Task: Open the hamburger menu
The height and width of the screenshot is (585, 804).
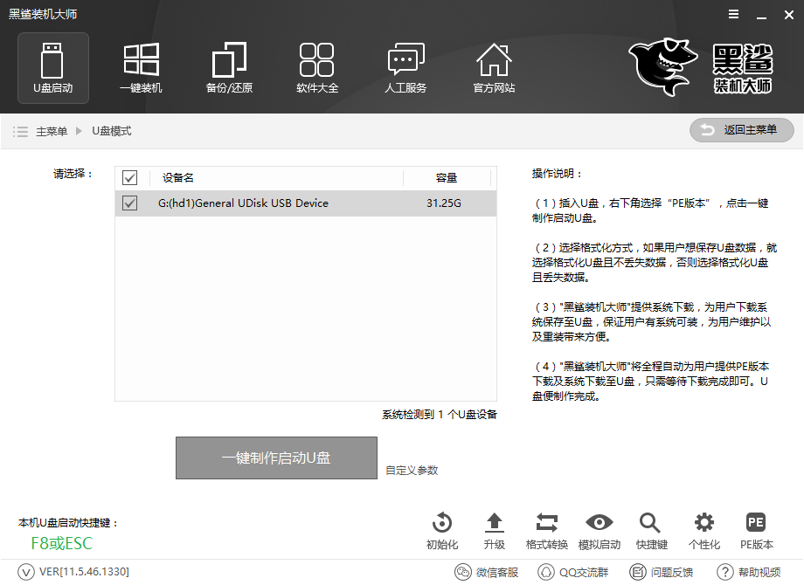Action: pos(732,14)
